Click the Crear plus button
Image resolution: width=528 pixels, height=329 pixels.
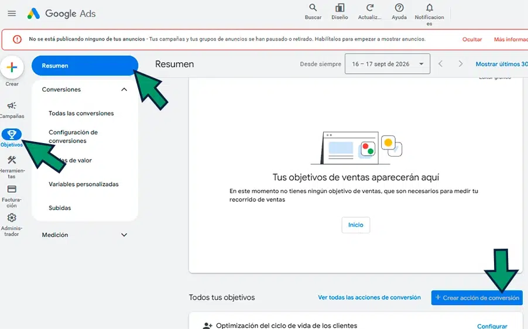[12, 67]
